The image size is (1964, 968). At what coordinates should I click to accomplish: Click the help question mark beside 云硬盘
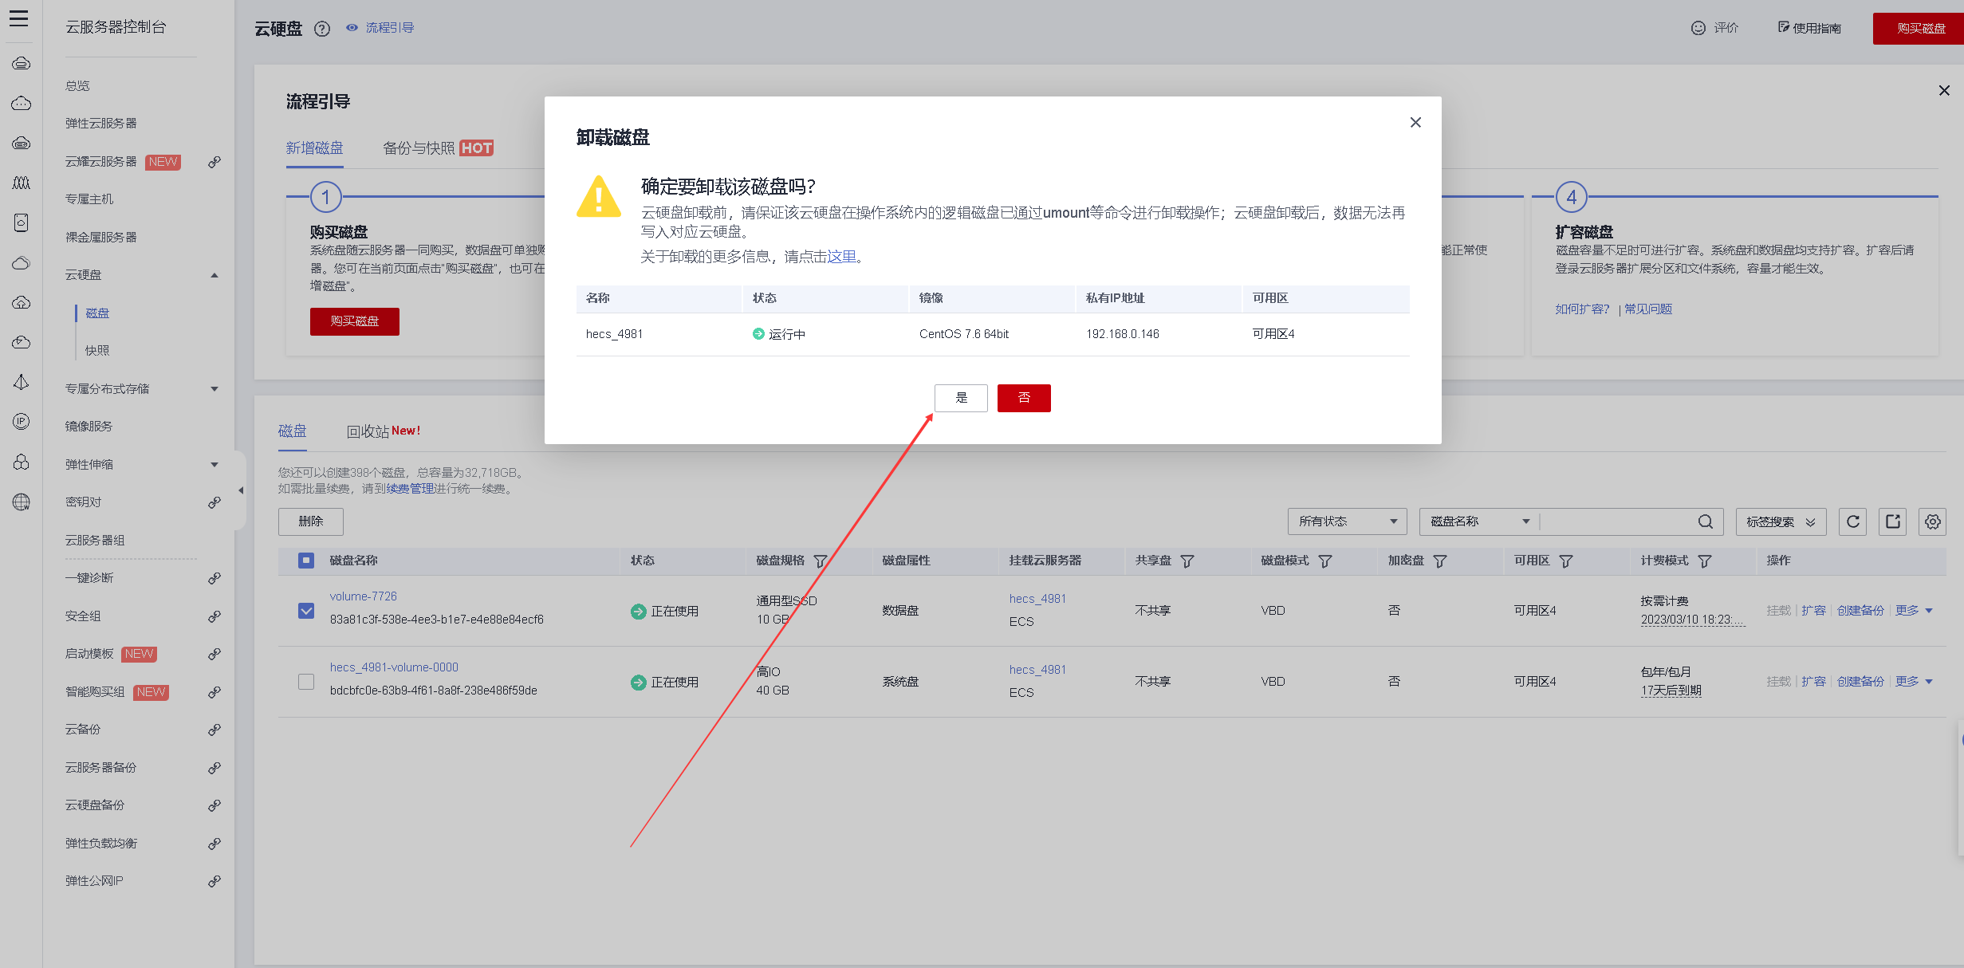[322, 29]
